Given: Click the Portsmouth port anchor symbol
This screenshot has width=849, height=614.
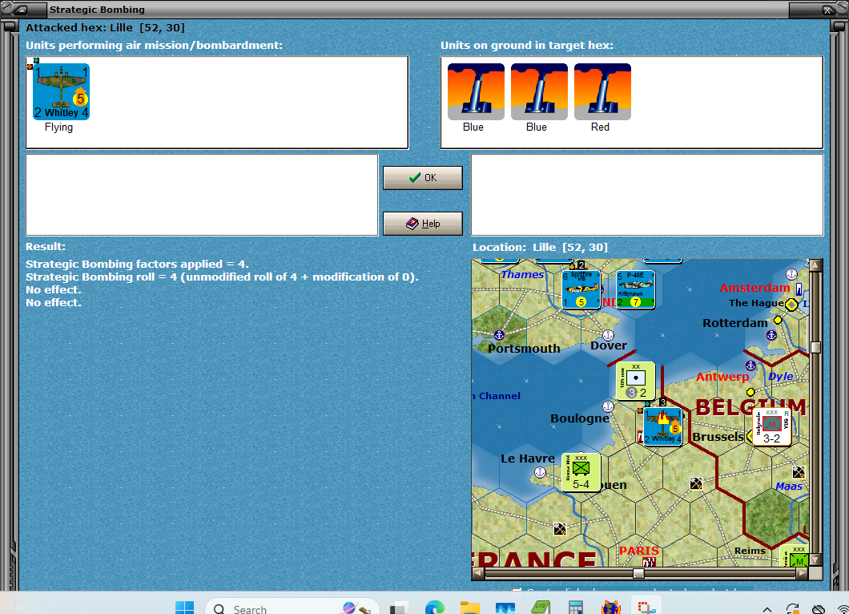Looking at the screenshot, I should click(499, 335).
